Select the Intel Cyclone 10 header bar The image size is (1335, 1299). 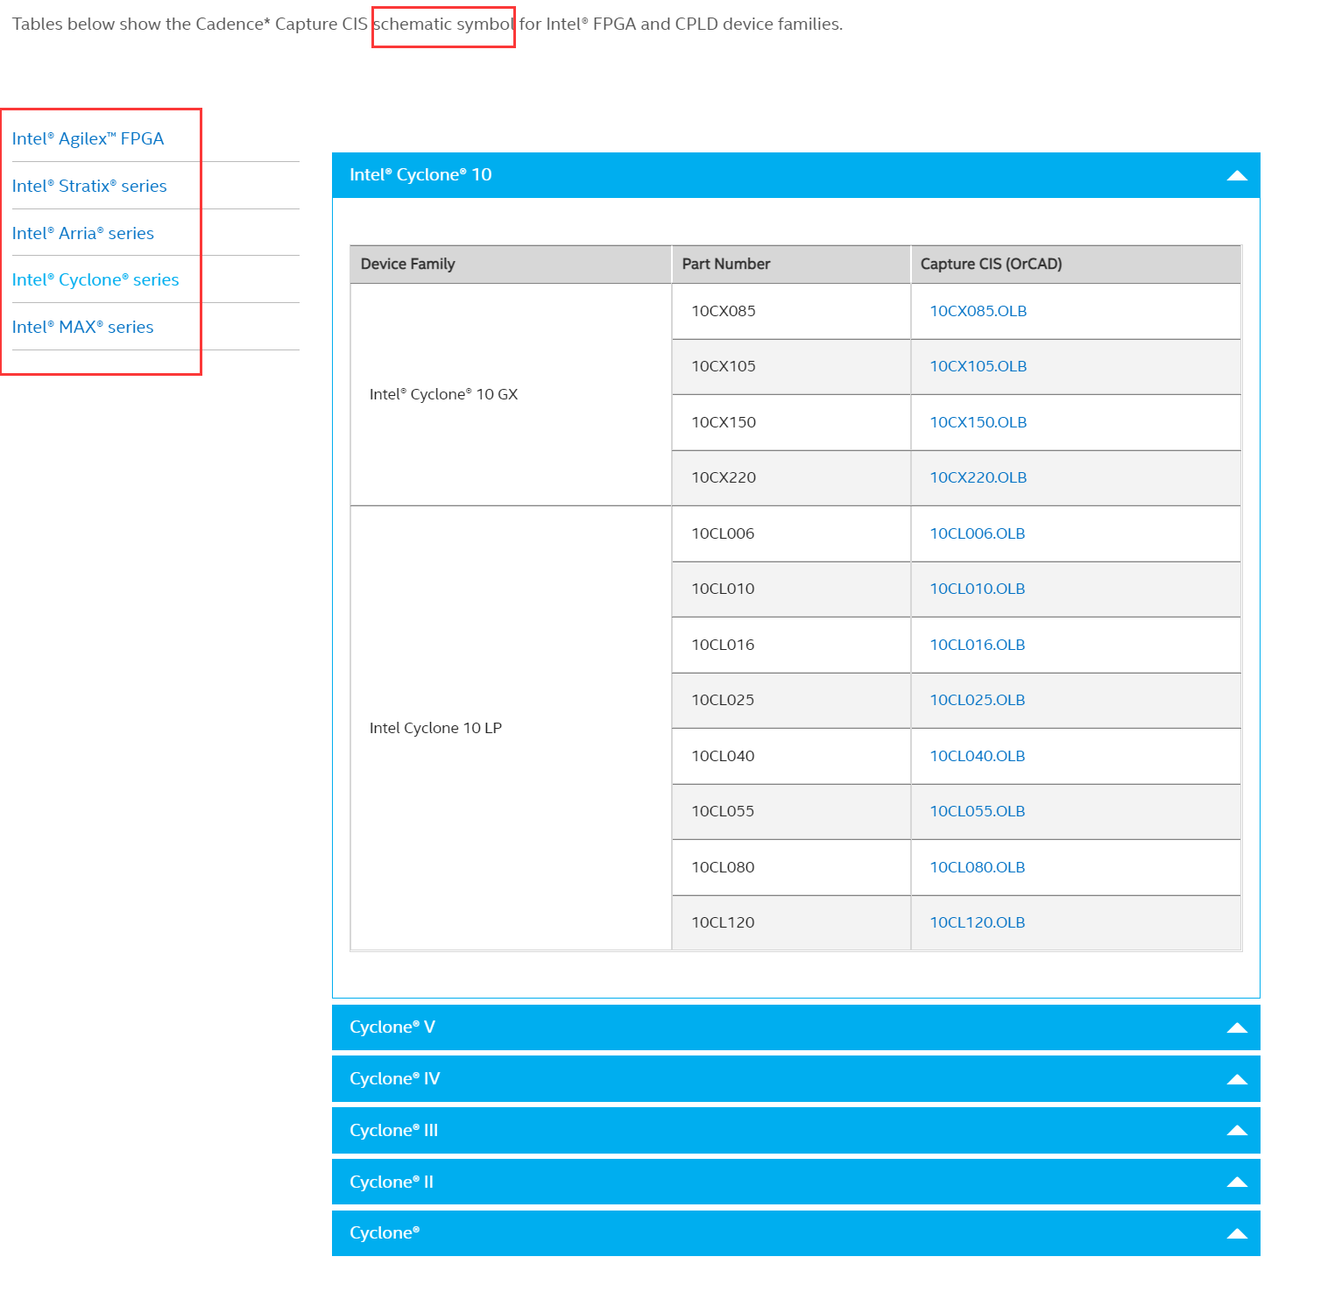pyautogui.click(x=613, y=175)
